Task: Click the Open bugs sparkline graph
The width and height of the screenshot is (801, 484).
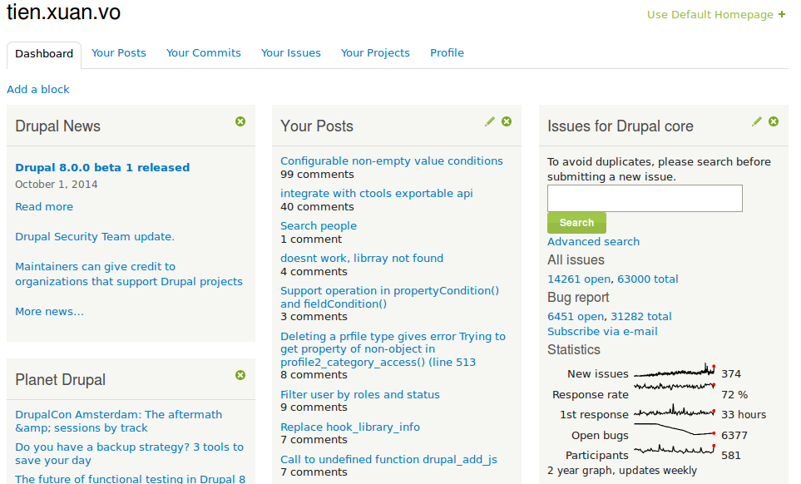Action: pyautogui.click(x=675, y=429)
